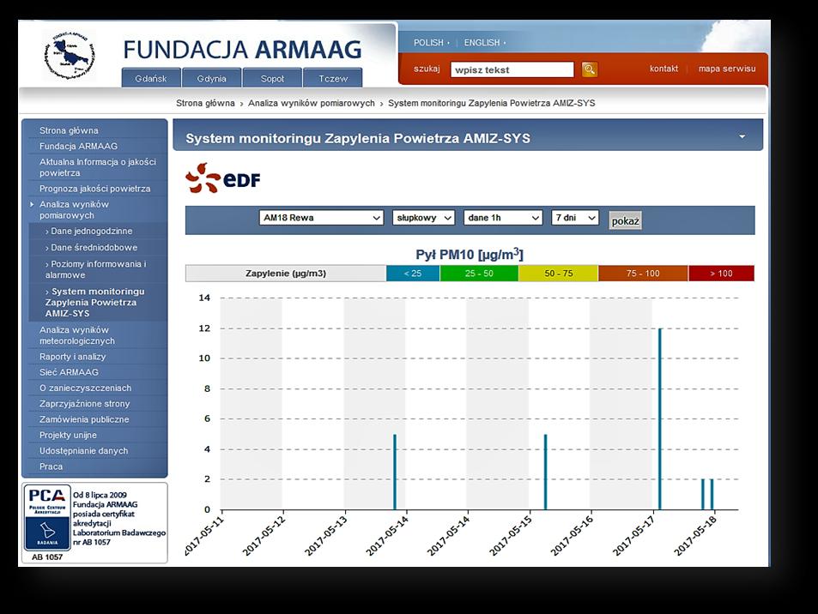Viewport: 818px width, 614px height.
Task: Click the FUNDACJA ARMAAG header title
Action: 242,50
